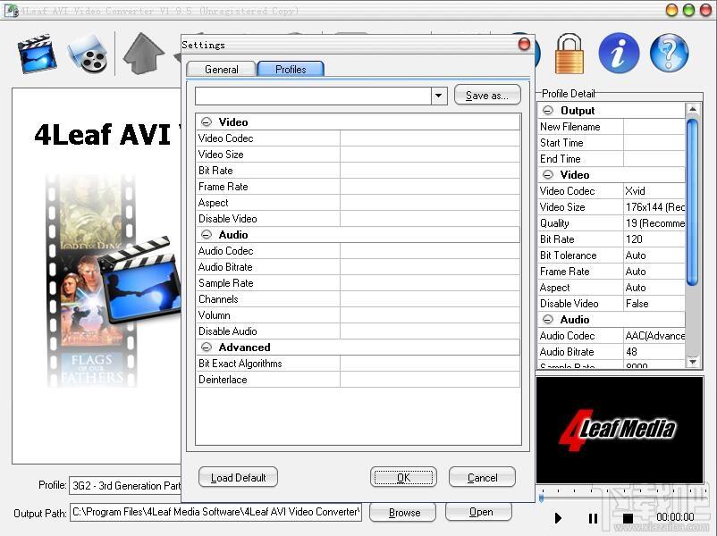
Task: Click the padlock register icon
Action: click(x=569, y=54)
